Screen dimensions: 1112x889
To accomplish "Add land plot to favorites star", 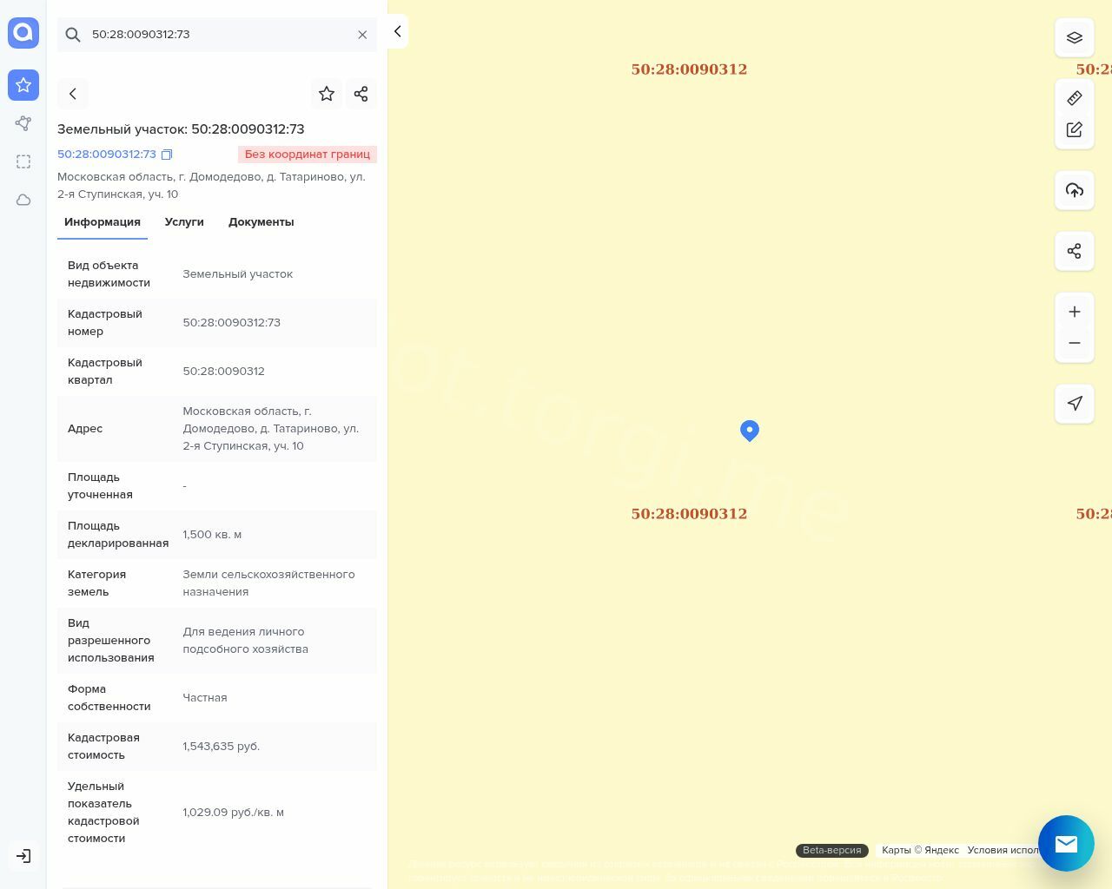I will (x=327, y=94).
